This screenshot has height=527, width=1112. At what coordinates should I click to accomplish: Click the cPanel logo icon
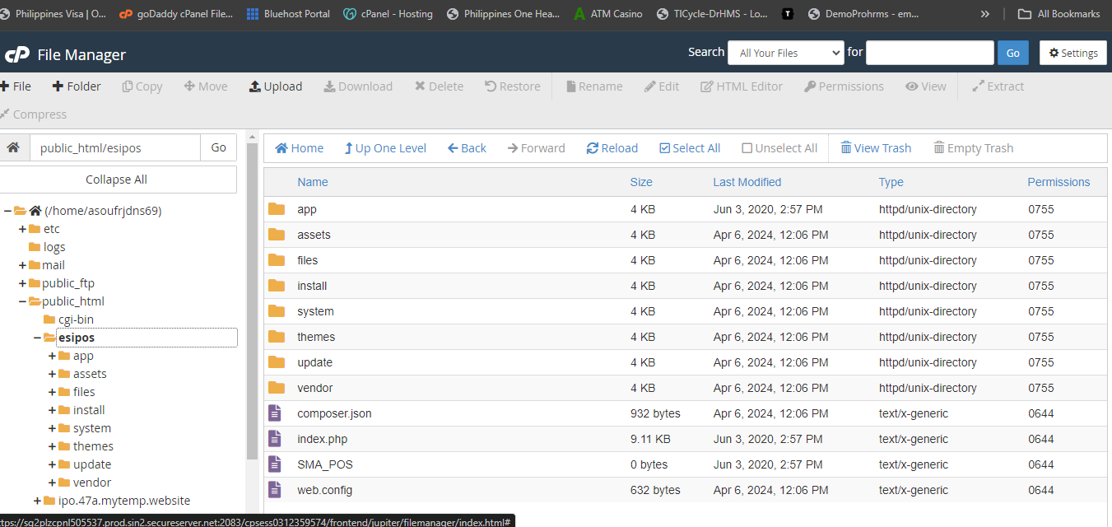pos(17,55)
